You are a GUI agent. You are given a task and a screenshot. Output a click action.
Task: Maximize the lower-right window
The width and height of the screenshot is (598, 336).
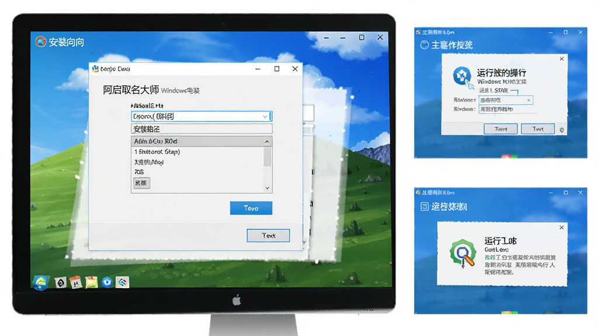tap(565, 192)
